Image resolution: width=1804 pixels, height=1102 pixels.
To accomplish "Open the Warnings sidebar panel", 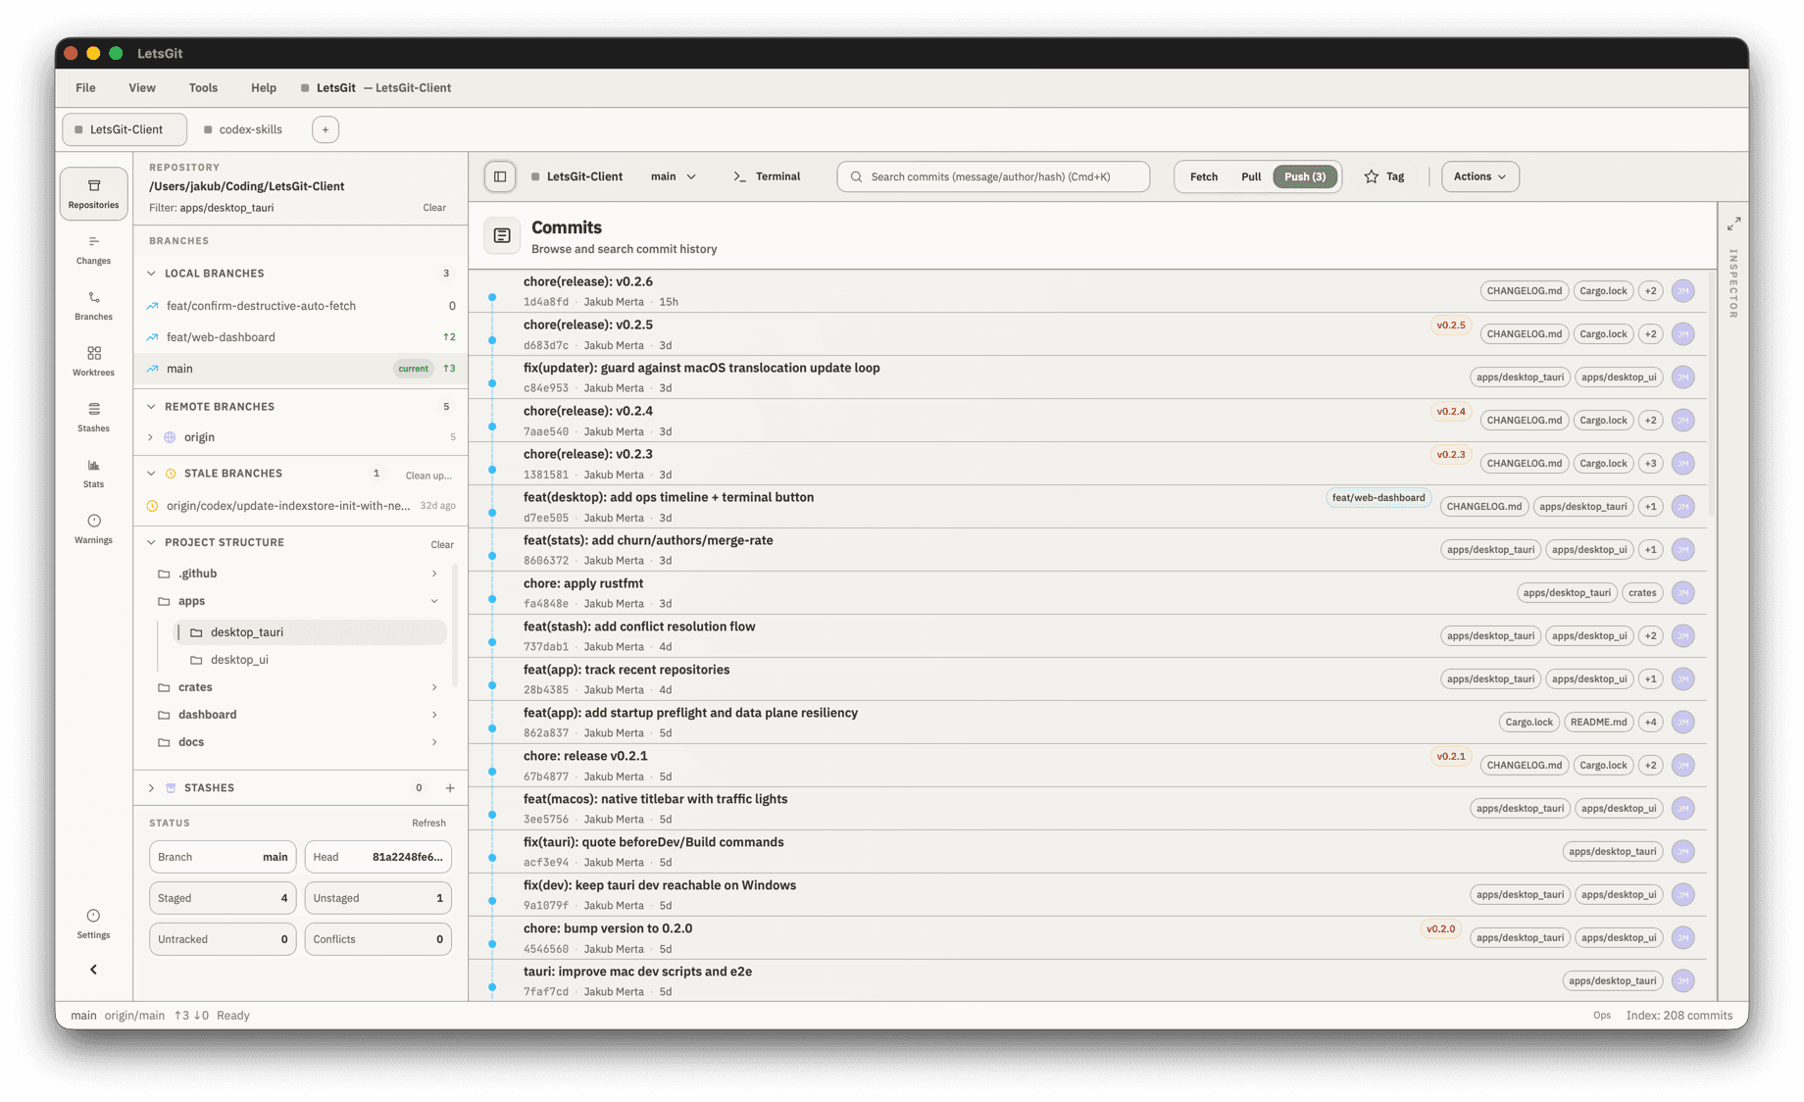I will [93, 528].
